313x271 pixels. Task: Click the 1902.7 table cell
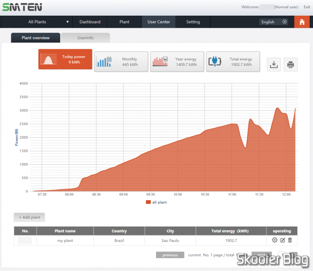pos(231,241)
